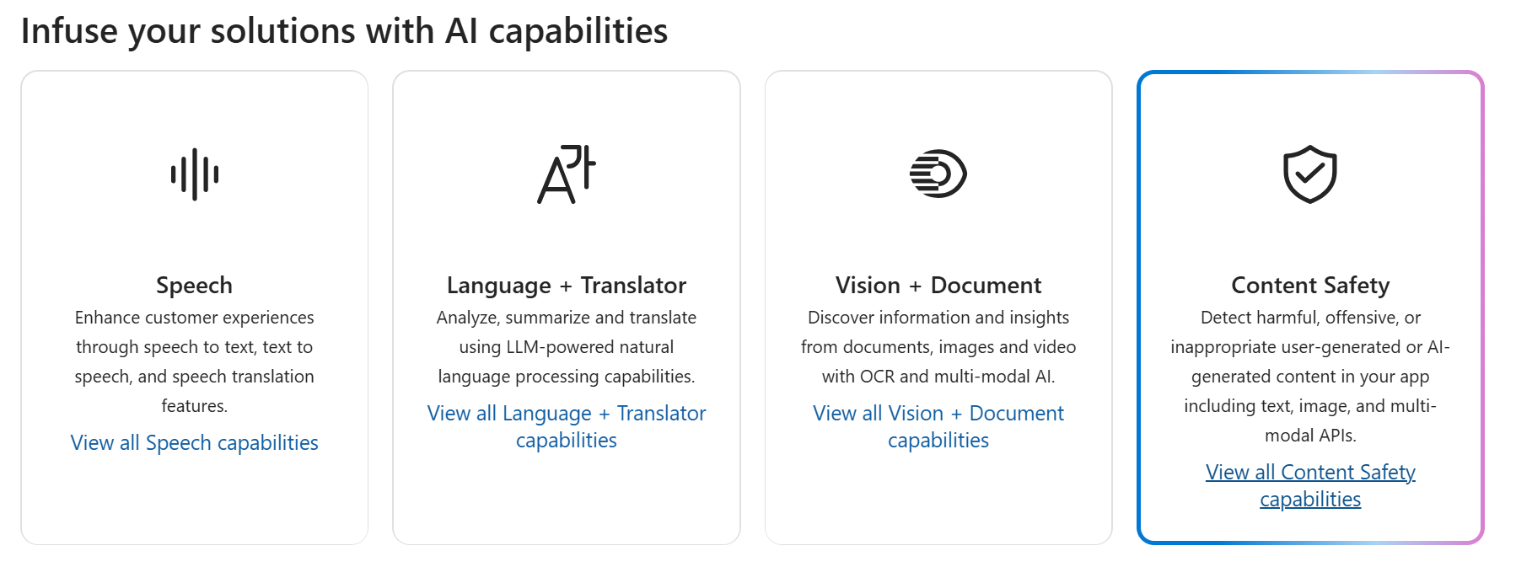This screenshot has height=567, width=1516.
Task: Click the description mentioning OCR and multi-modal AI
Action: [938, 346]
